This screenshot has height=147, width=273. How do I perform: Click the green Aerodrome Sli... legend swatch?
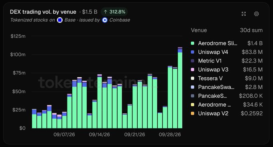tap(192, 43)
